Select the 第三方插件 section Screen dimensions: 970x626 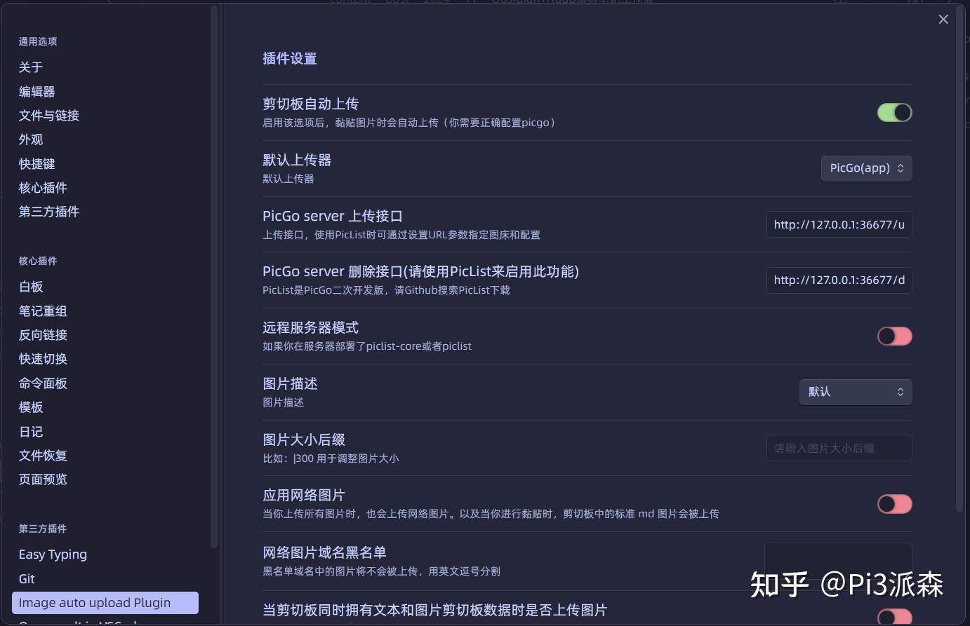tap(48, 212)
